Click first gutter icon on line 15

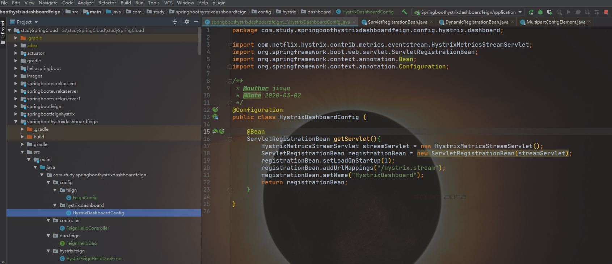[215, 131]
